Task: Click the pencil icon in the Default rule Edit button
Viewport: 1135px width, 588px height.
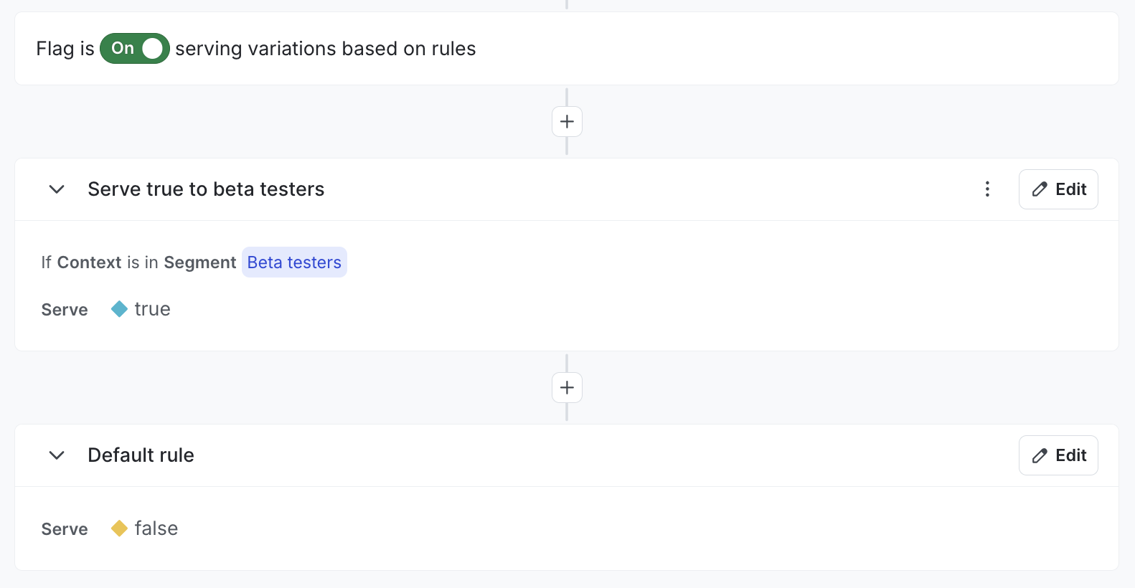Action: click(1041, 455)
